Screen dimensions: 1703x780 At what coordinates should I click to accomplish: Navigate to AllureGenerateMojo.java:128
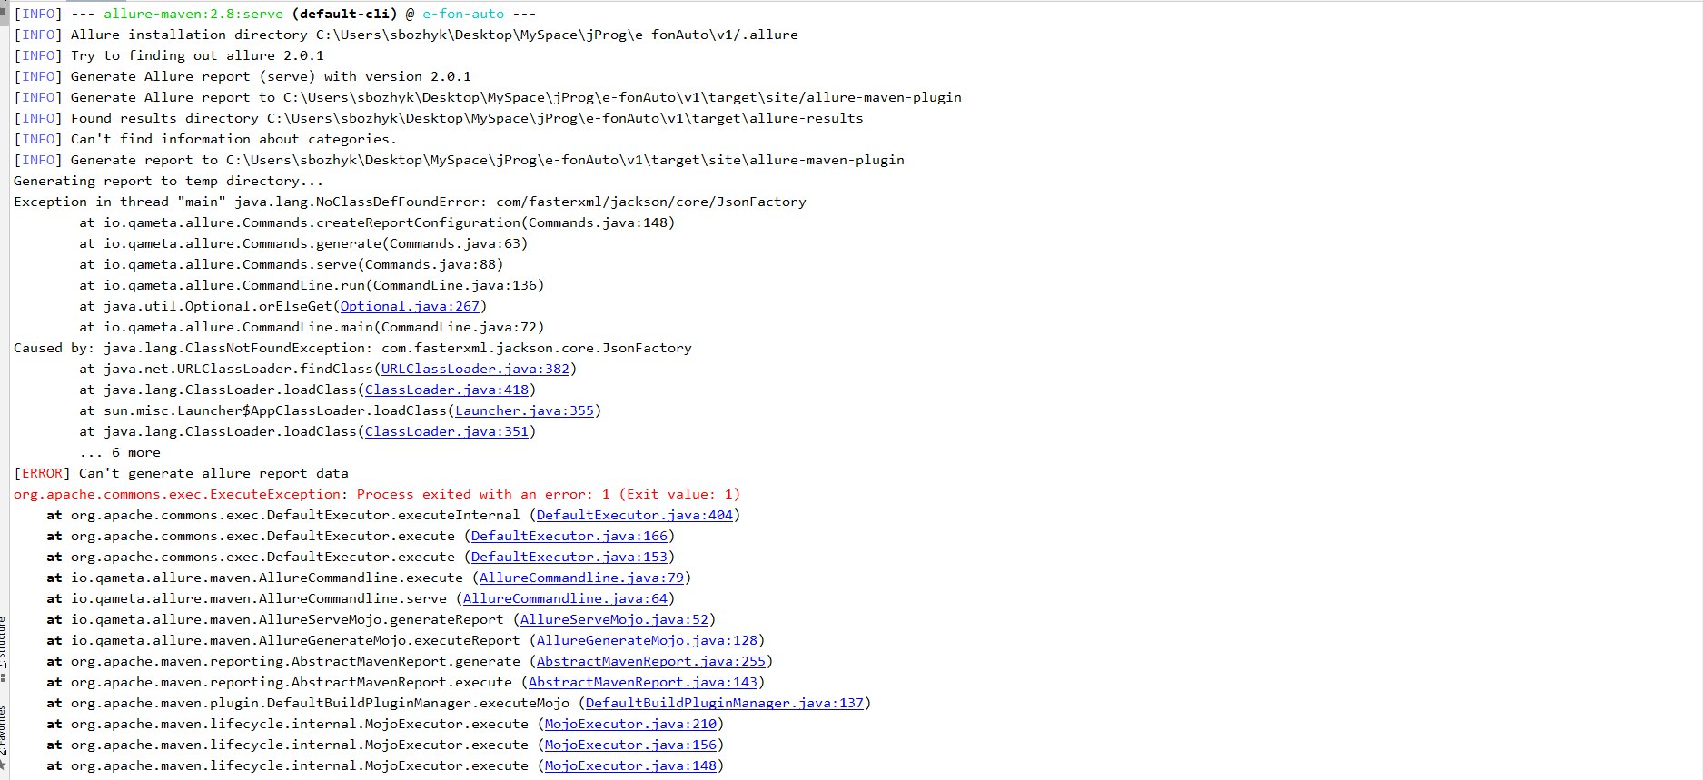647,640
